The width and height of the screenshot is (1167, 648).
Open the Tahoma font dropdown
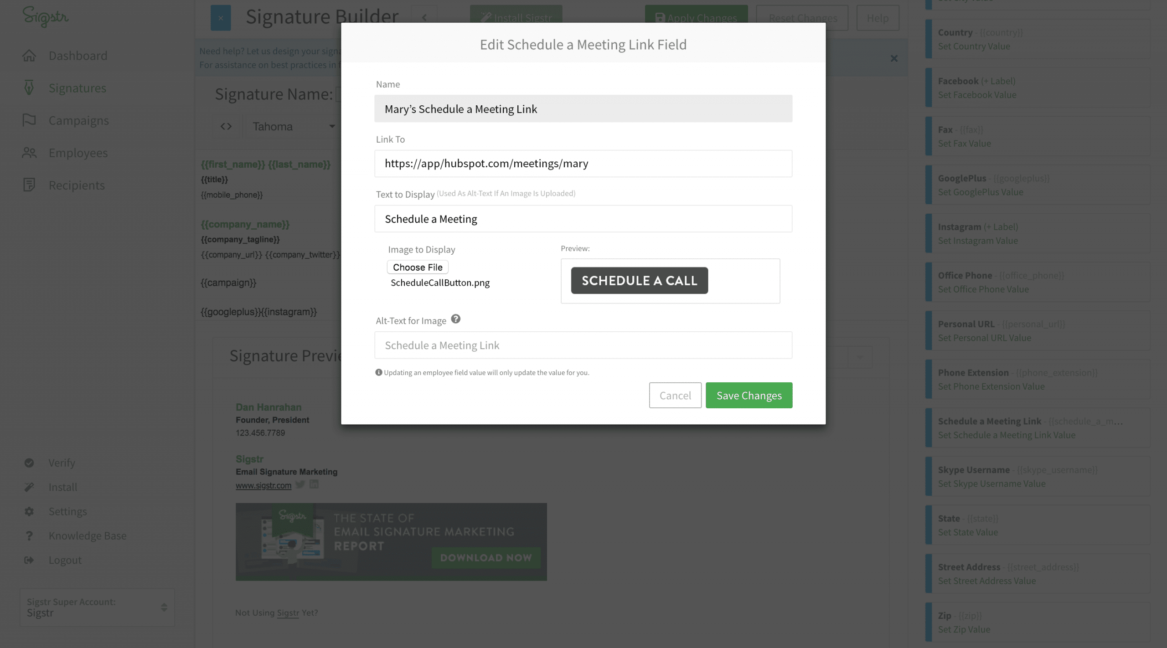tap(293, 126)
